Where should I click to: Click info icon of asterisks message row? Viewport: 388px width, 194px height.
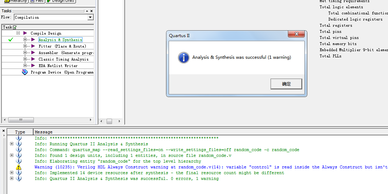(x=19, y=138)
